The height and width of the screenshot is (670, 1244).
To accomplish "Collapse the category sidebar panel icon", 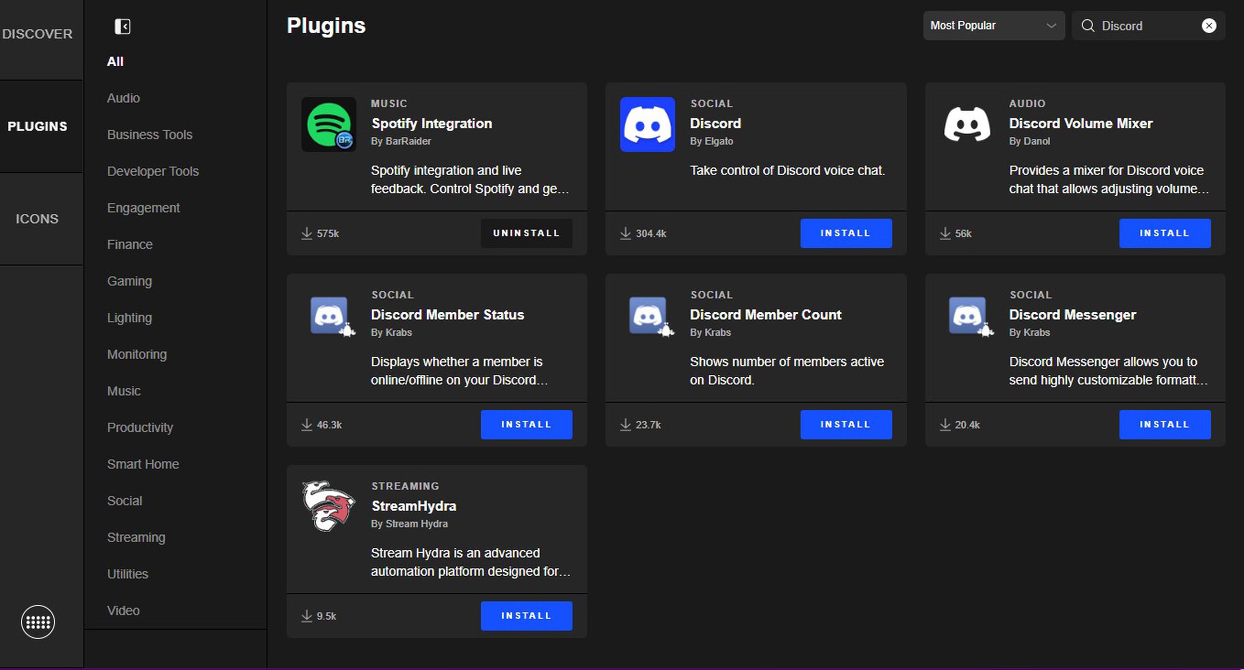I will [x=122, y=26].
